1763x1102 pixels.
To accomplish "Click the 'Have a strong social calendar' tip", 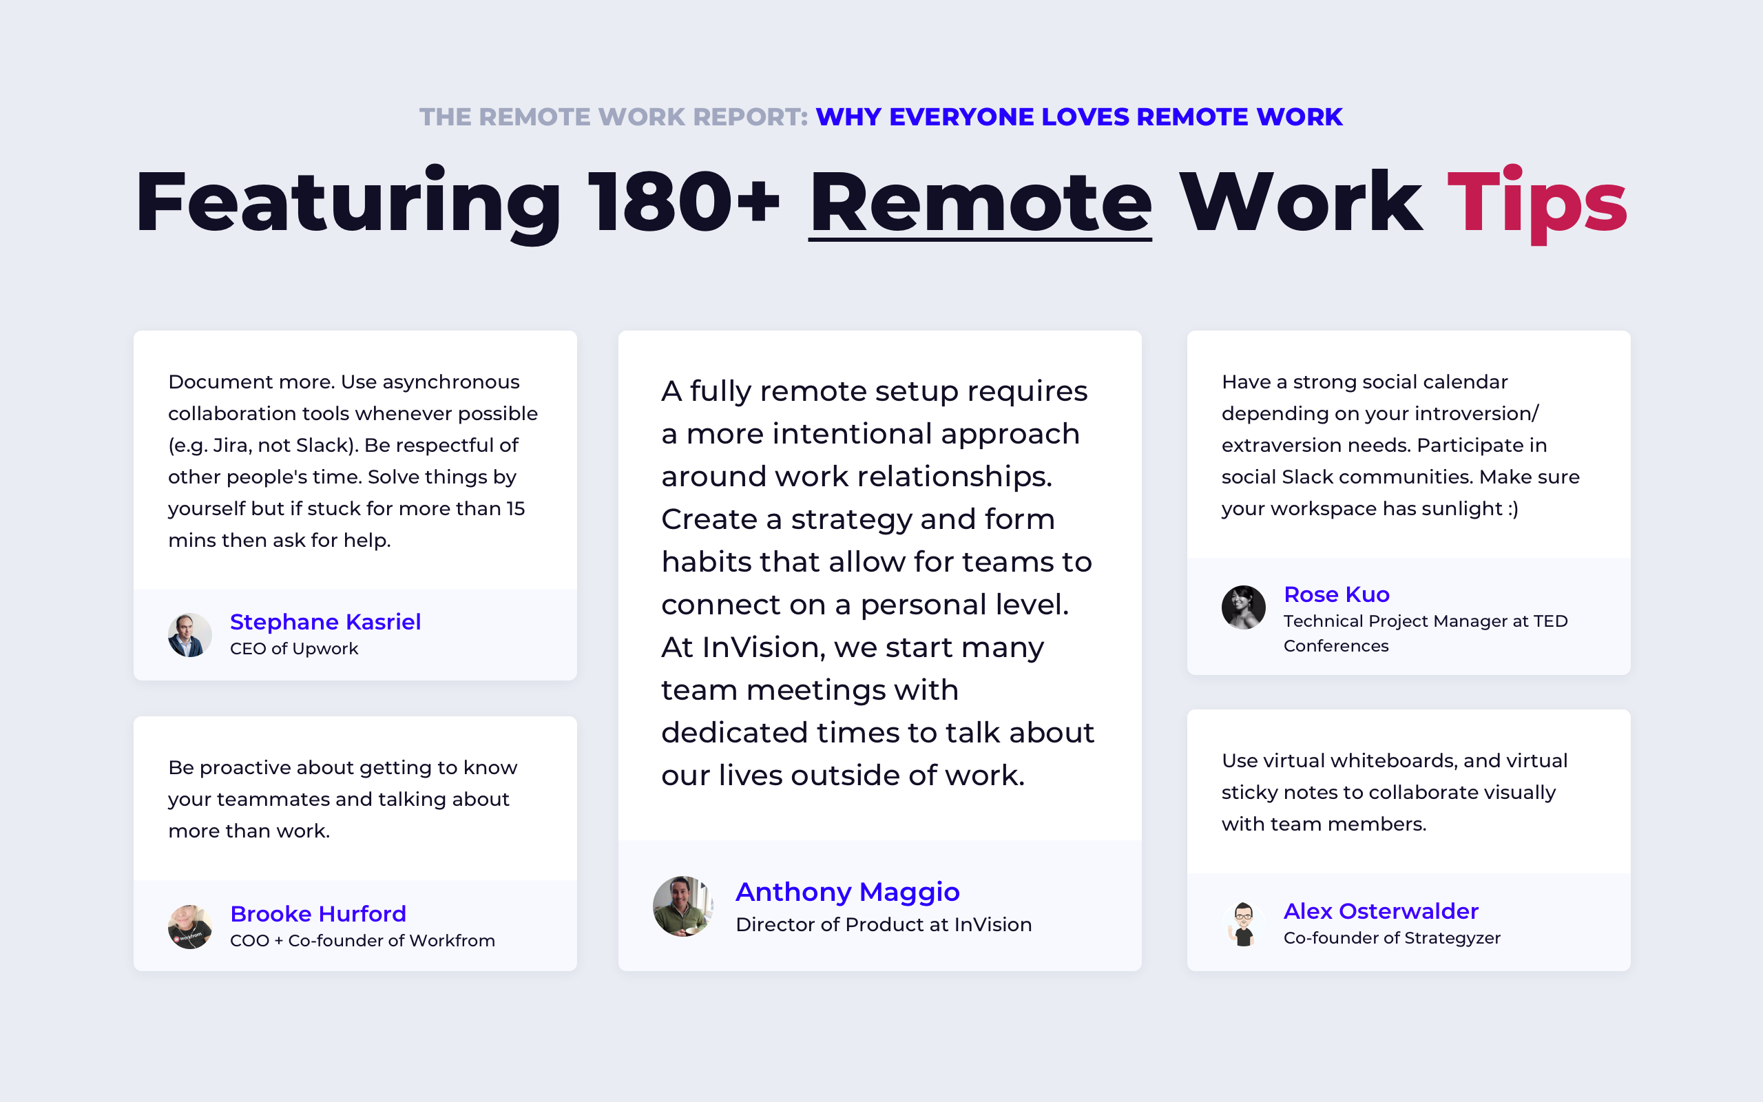I will point(1400,445).
